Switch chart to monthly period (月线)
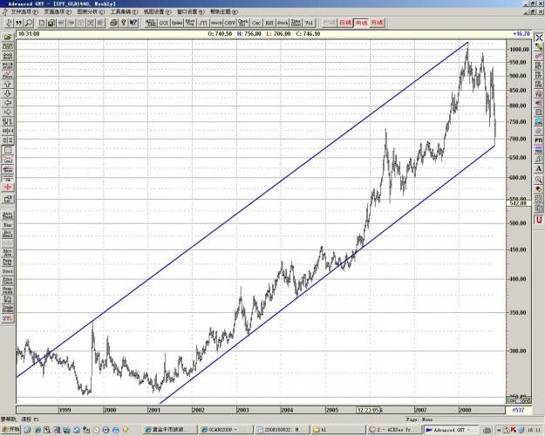 [x=377, y=23]
